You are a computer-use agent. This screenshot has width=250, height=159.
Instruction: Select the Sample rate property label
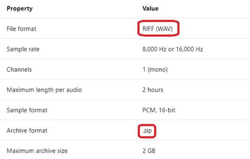tap(23, 49)
